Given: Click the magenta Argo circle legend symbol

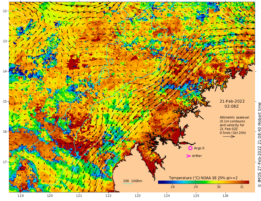Looking at the screenshot, I should pos(190,148).
